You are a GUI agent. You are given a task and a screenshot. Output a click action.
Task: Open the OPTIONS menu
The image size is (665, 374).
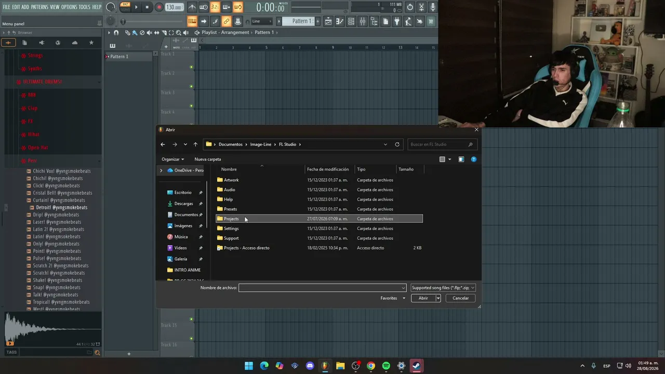pos(69,7)
